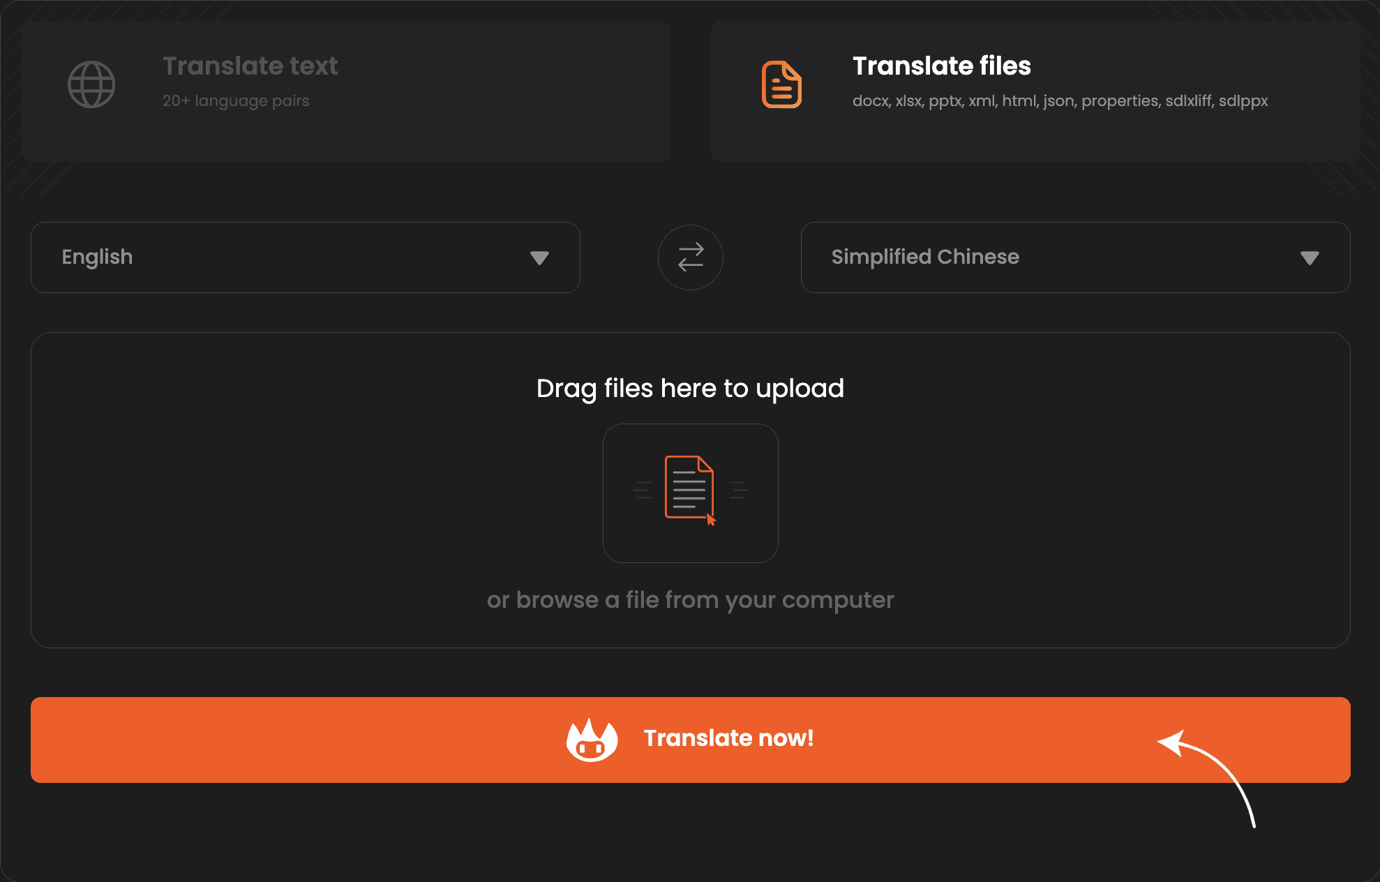Viewport: 1380px width, 882px height.
Task: Expand the Simplified Chinese language arrow
Action: [1310, 258]
